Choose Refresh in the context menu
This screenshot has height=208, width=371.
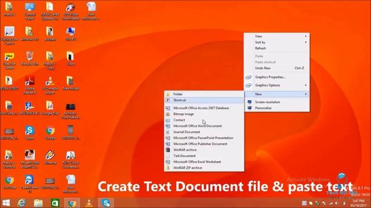(x=277, y=48)
